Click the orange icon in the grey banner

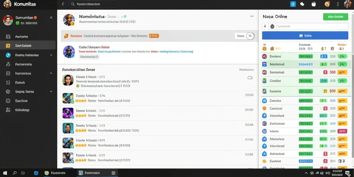(66, 36)
